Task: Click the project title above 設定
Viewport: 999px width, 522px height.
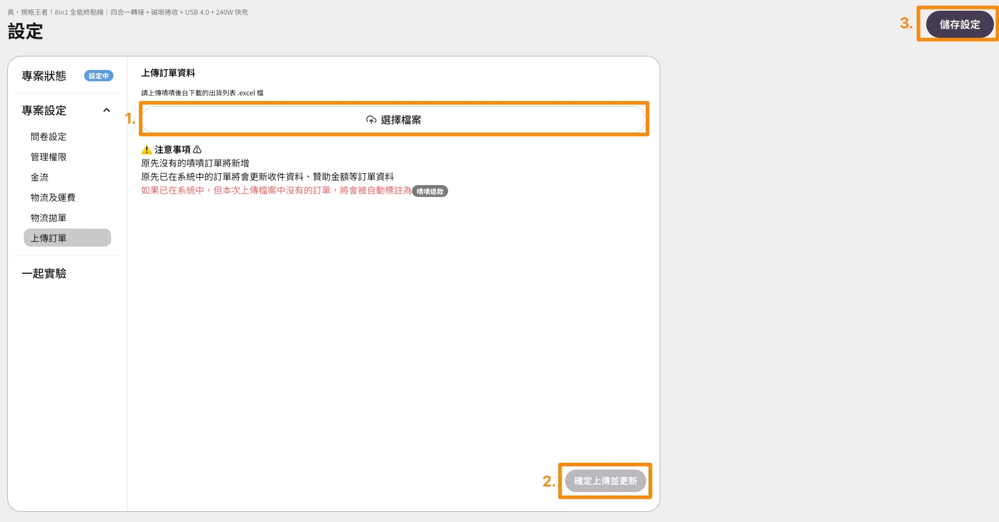Action: 128,12
